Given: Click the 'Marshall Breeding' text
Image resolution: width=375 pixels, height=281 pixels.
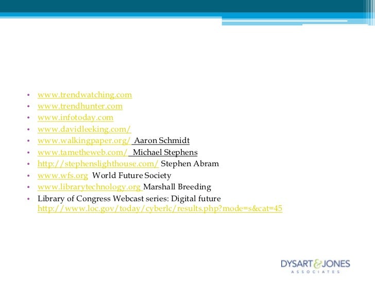Looking at the screenshot, I should 177,187.
